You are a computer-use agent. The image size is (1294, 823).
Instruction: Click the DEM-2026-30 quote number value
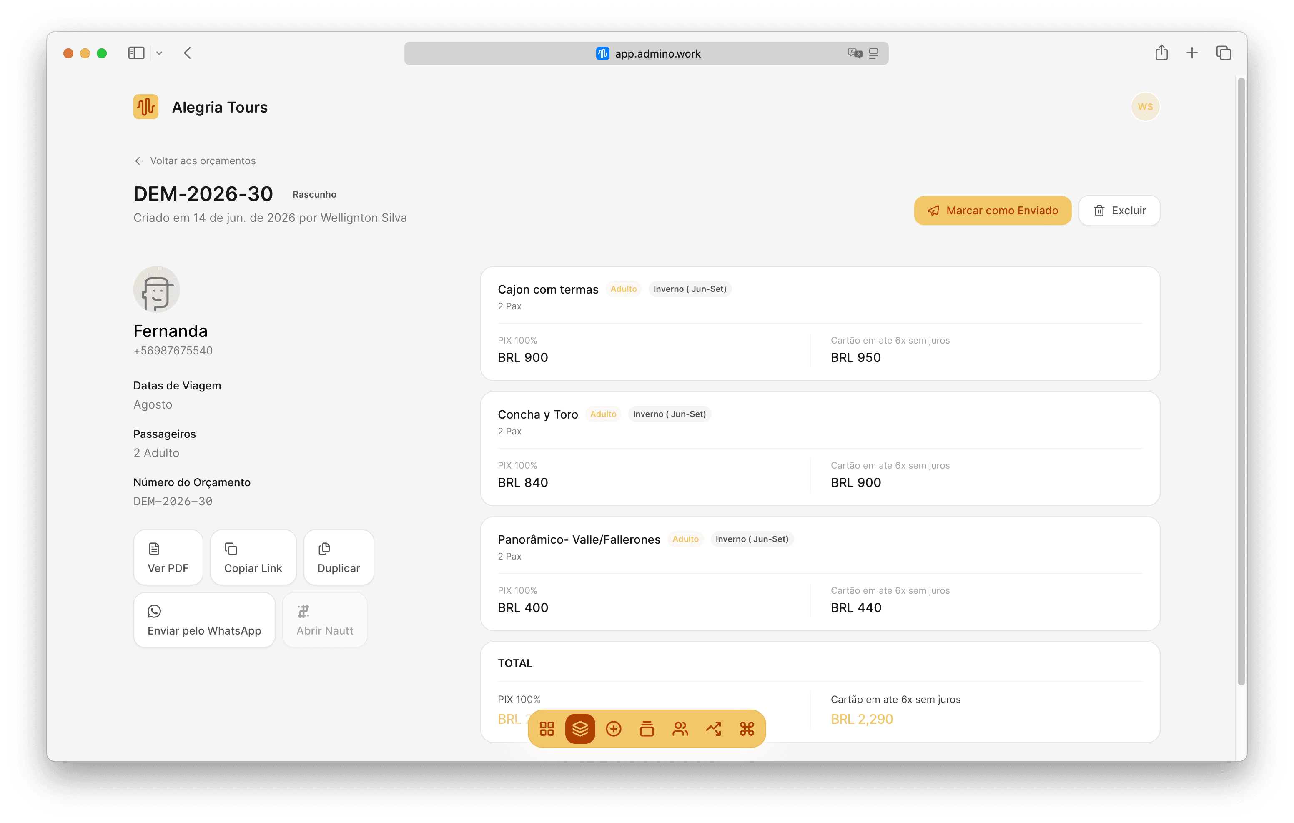[173, 501]
